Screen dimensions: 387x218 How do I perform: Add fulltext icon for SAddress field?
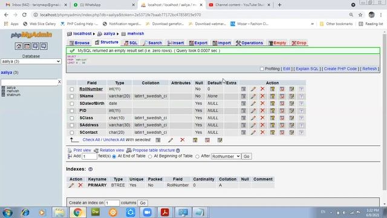[301, 125]
